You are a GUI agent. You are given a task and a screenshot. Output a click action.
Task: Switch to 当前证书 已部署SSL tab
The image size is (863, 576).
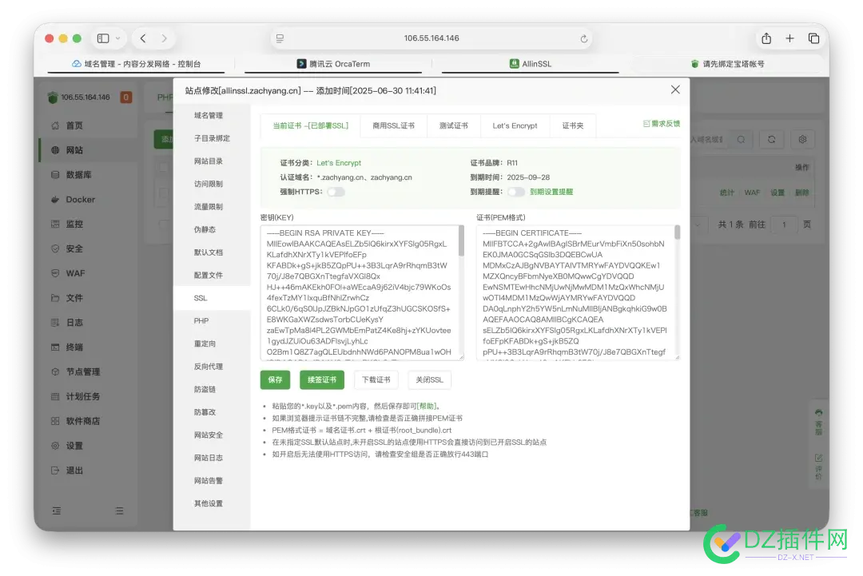pos(310,126)
